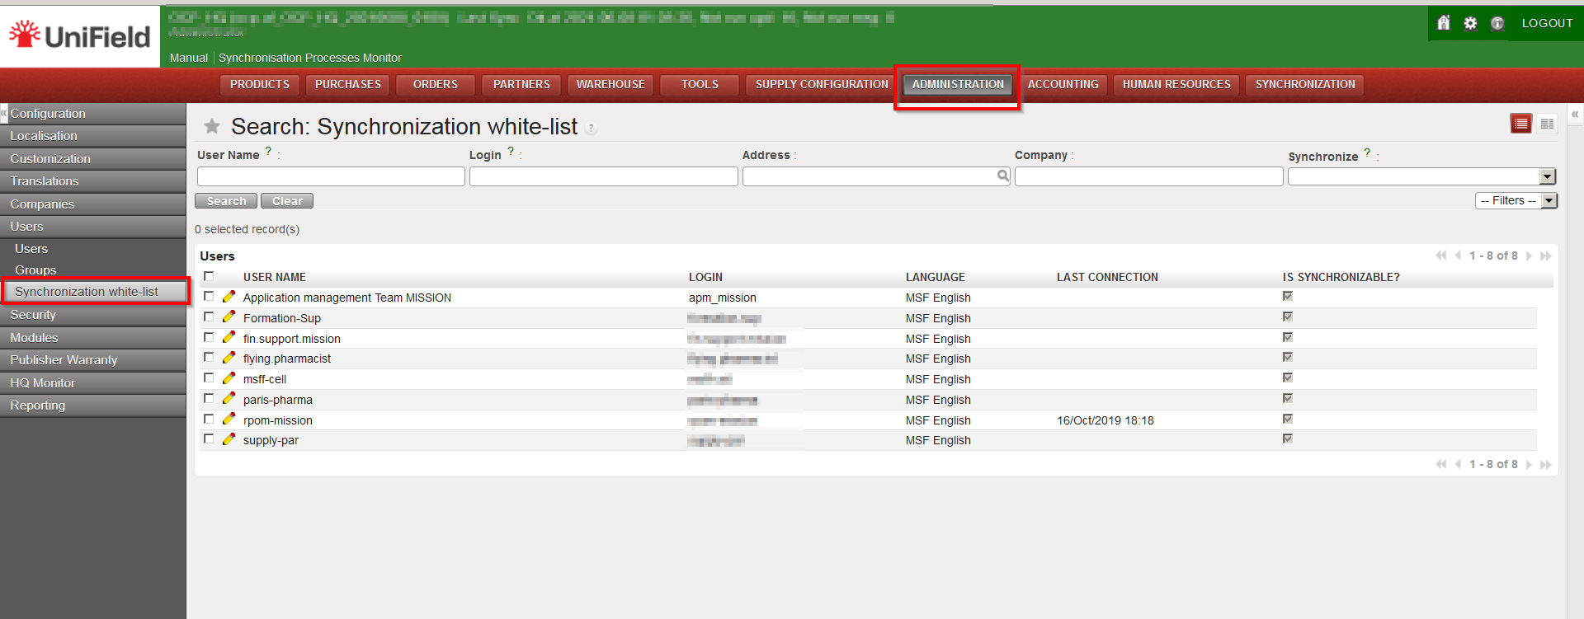Click the Login input field
This screenshot has height=619, width=1584.
[603, 176]
